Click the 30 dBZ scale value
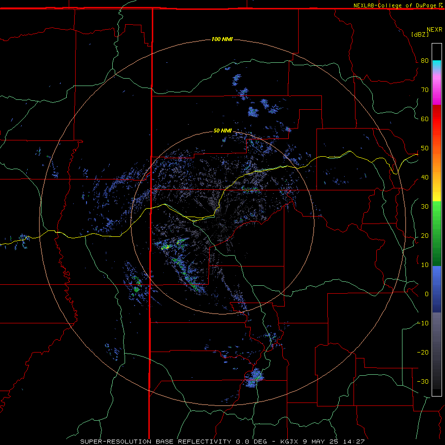This screenshot has height=445, width=445. click(x=425, y=207)
